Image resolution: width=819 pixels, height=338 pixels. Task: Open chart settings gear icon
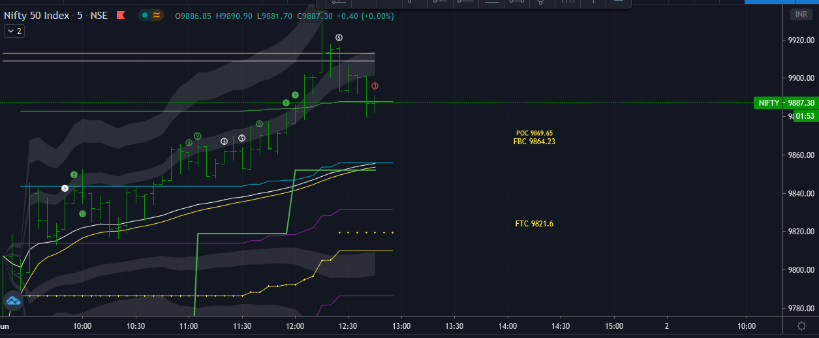[801, 326]
